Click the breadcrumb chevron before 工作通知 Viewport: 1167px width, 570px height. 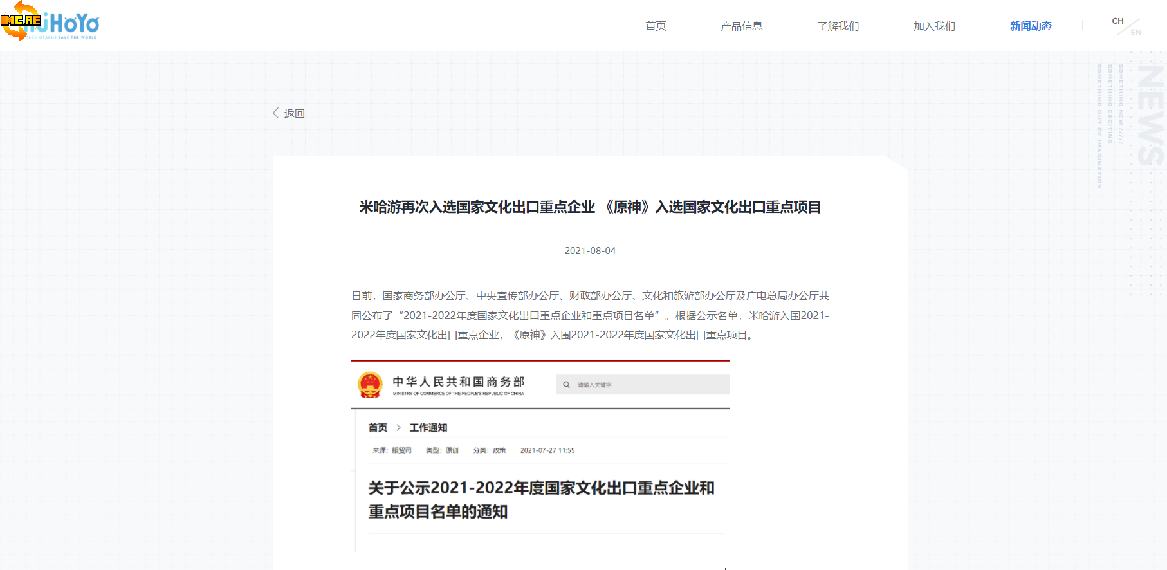point(399,428)
